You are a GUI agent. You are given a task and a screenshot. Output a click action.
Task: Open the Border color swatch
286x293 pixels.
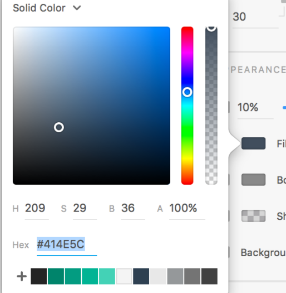(253, 180)
